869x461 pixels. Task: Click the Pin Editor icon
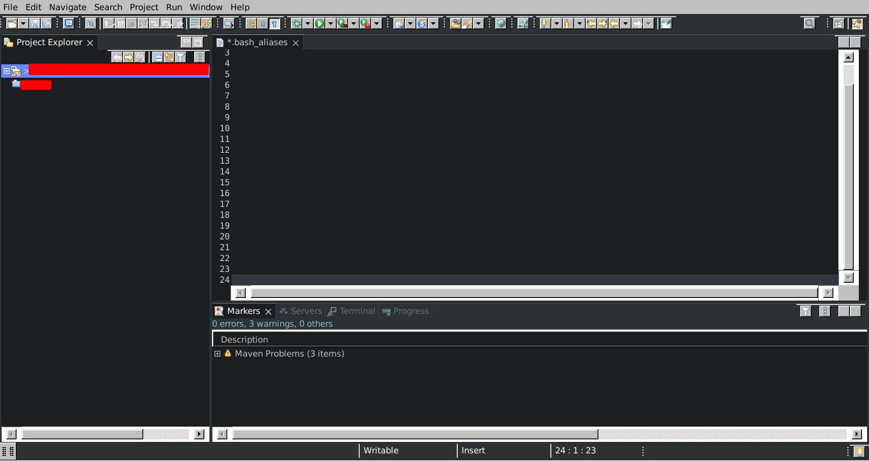(666, 24)
